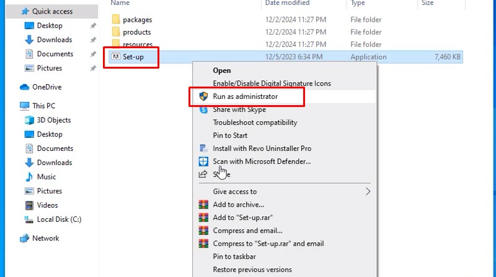
Task: Choose Restore previous versions entry
Action: click(x=252, y=270)
